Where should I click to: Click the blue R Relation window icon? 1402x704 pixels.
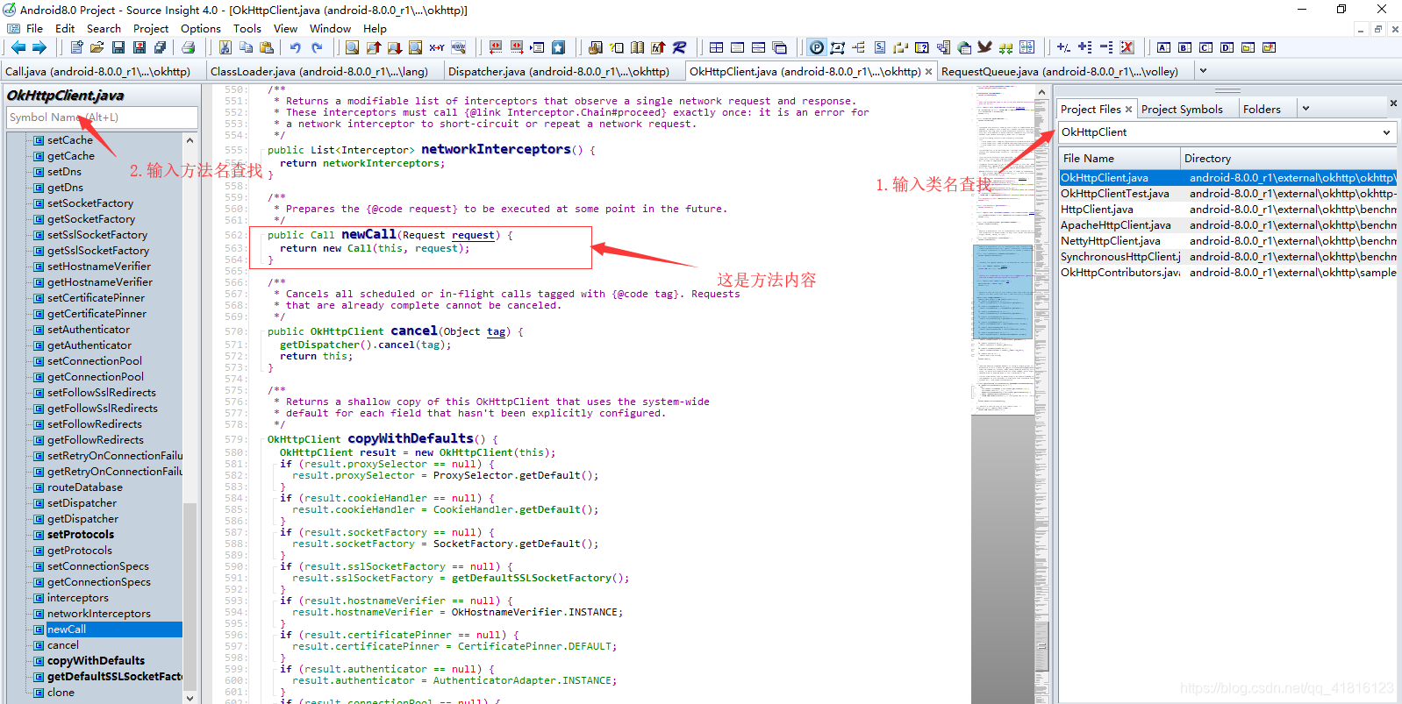pos(679,47)
